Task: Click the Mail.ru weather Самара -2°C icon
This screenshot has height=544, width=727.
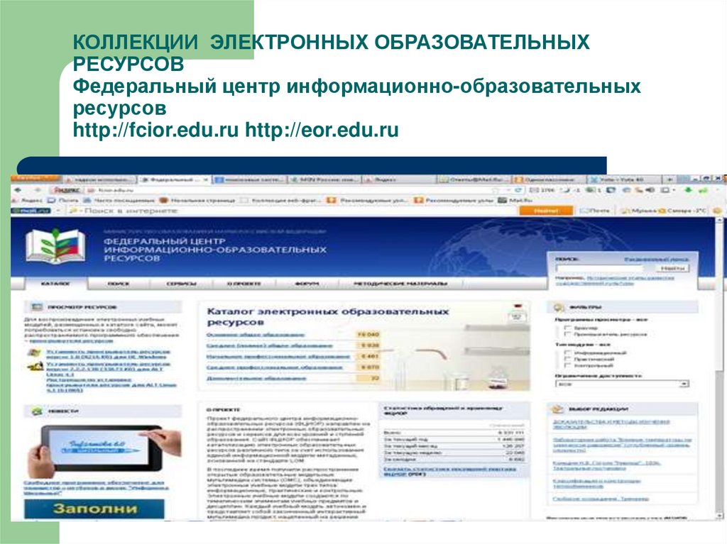Action: (x=661, y=210)
